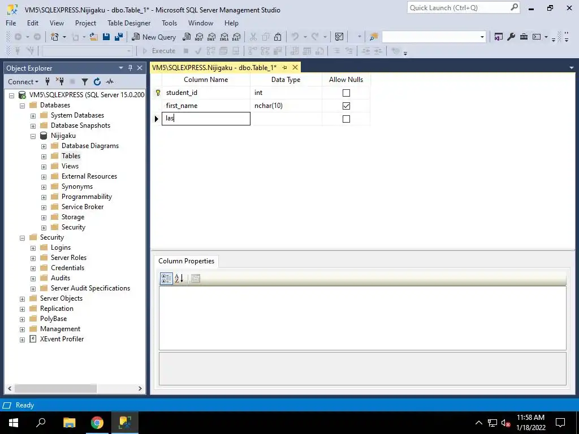Open a new DMX query
Screen dimensions: 579x434
coord(211,37)
